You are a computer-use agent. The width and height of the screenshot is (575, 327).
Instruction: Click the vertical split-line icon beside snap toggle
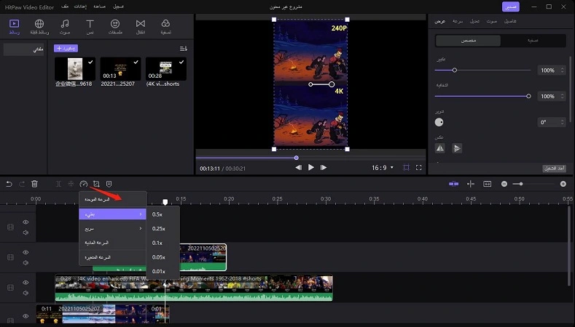[471, 184]
